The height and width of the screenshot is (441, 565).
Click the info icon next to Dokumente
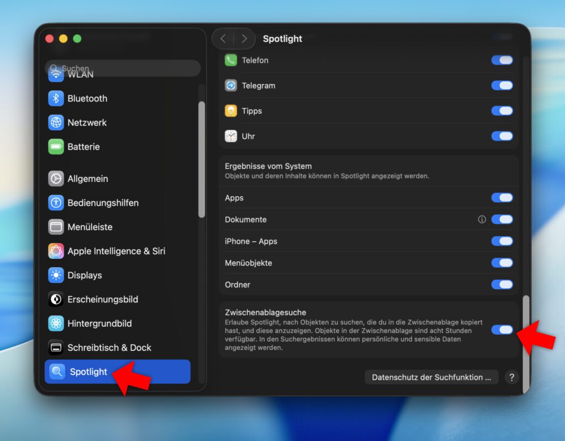tap(482, 220)
